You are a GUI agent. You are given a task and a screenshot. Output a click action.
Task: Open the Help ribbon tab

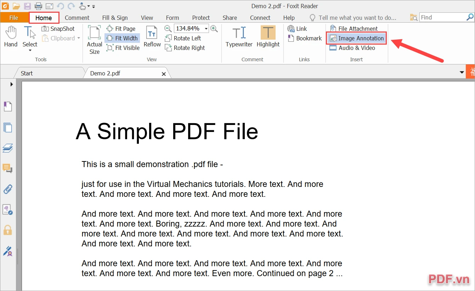coord(289,18)
